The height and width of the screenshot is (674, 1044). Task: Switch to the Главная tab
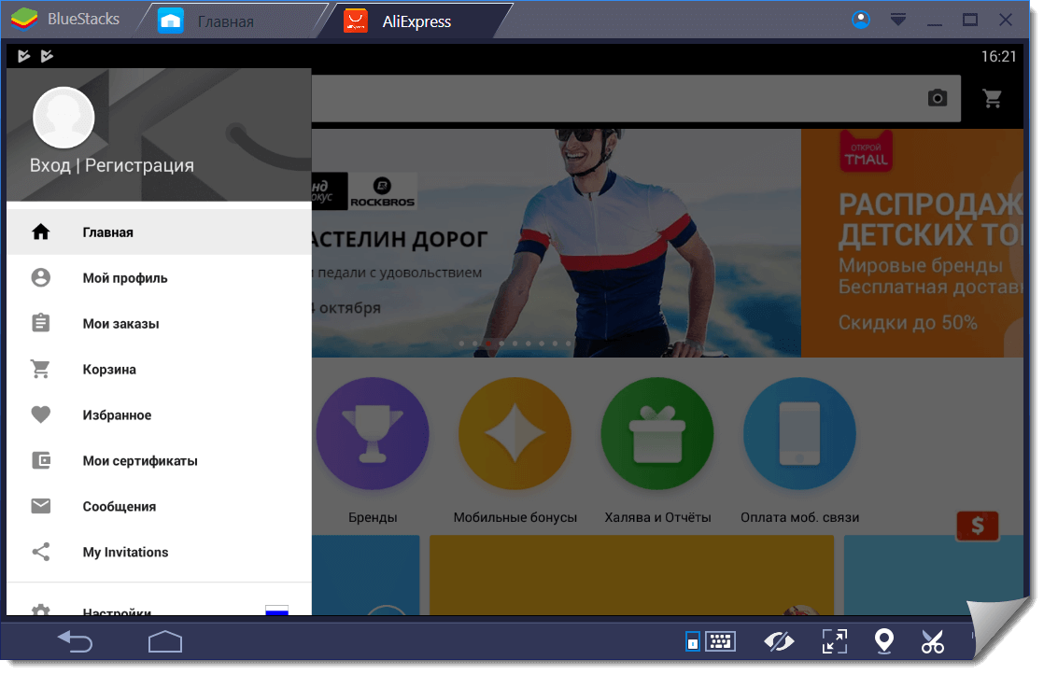(x=224, y=21)
